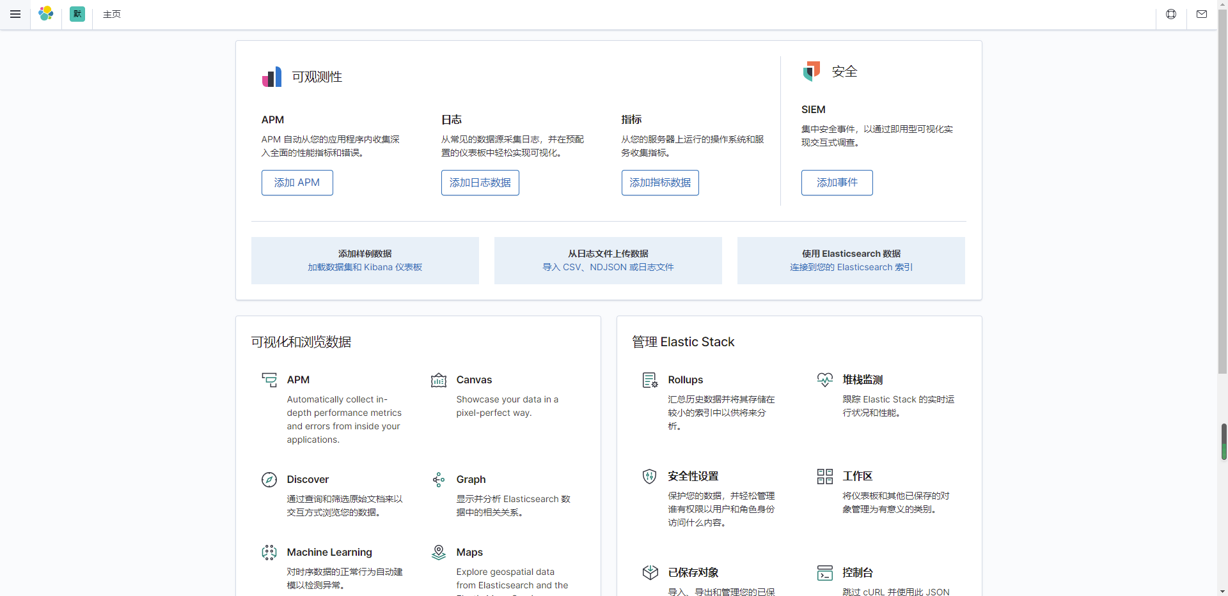The width and height of the screenshot is (1228, 596).
Task: Click the Security shield logo
Action: coord(812,71)
